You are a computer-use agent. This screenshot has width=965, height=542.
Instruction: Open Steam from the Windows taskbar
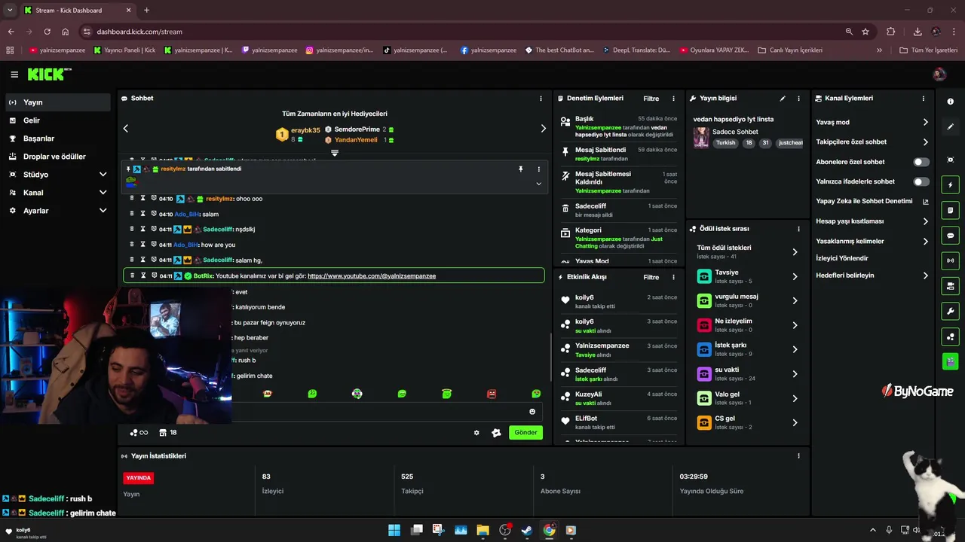click(x=527, y=530)
